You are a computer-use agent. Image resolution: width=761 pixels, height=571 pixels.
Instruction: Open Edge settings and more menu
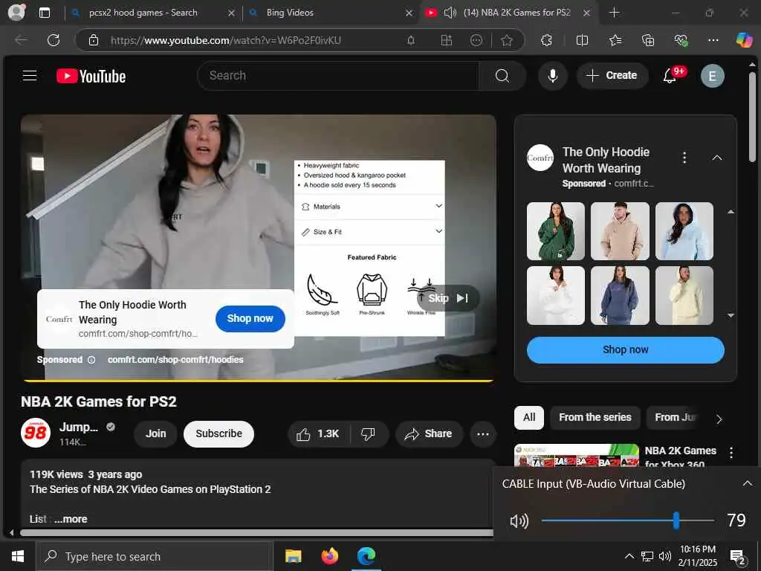(x=713, y=40)
